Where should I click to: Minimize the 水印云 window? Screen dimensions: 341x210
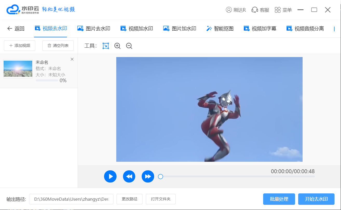coord(301,10)
